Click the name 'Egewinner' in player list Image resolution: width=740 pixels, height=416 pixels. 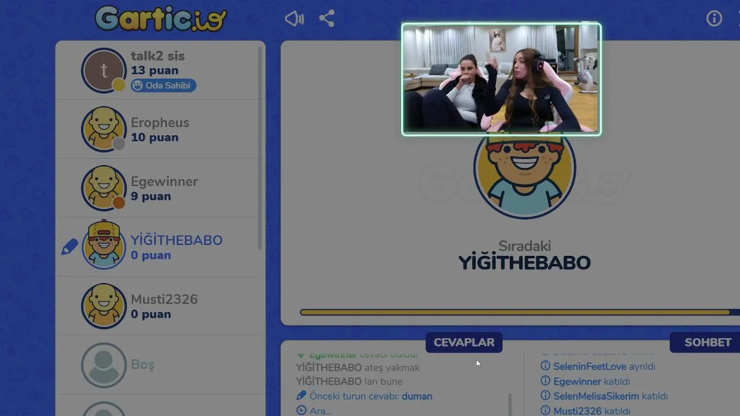coord(164,181)
